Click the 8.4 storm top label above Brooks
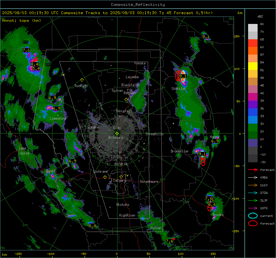The height and width of the screenshot is (258, 276). (x=212, y=204)
